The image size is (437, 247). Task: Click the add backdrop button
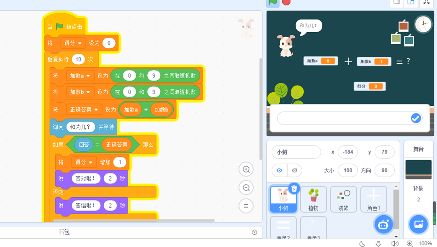[x=418, y=224]
